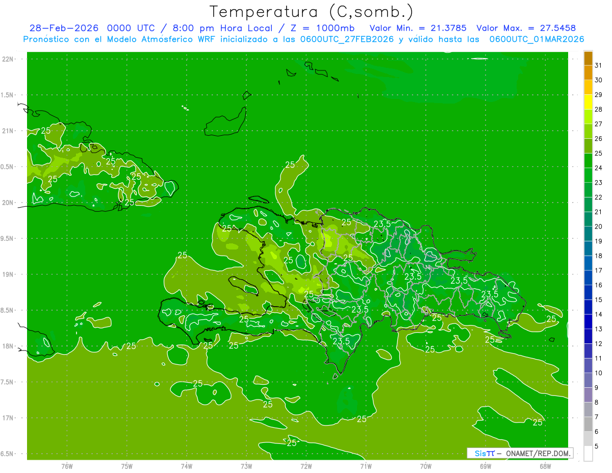Viewport: 612px width, 473px height.
Task: Click the colorbar value label '15'
Action: [599, 300]
